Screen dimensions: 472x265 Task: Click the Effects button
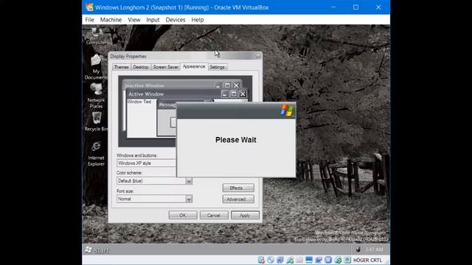(x=238, y=188)
